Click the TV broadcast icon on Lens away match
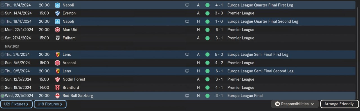The width and height of the screenshot is (360, 111). coord(187,55)
